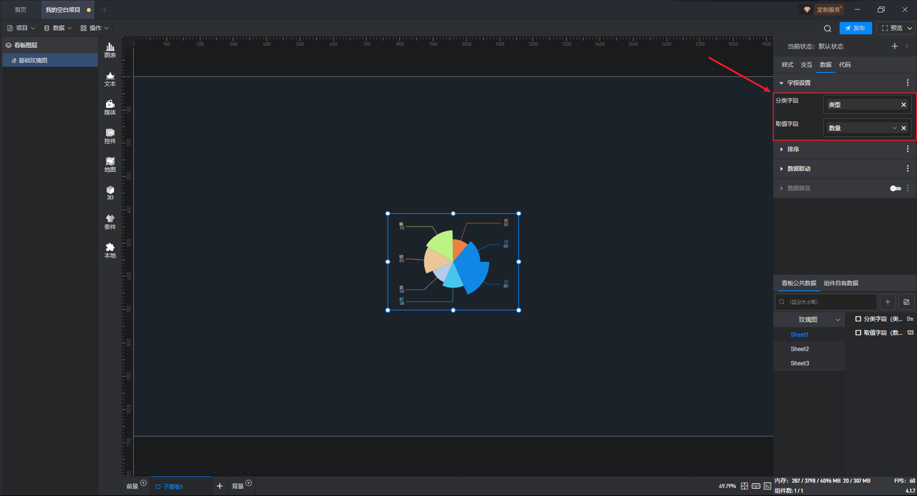Select Sheet2 in the data list
917x496 pixels.
coord(800,349)
